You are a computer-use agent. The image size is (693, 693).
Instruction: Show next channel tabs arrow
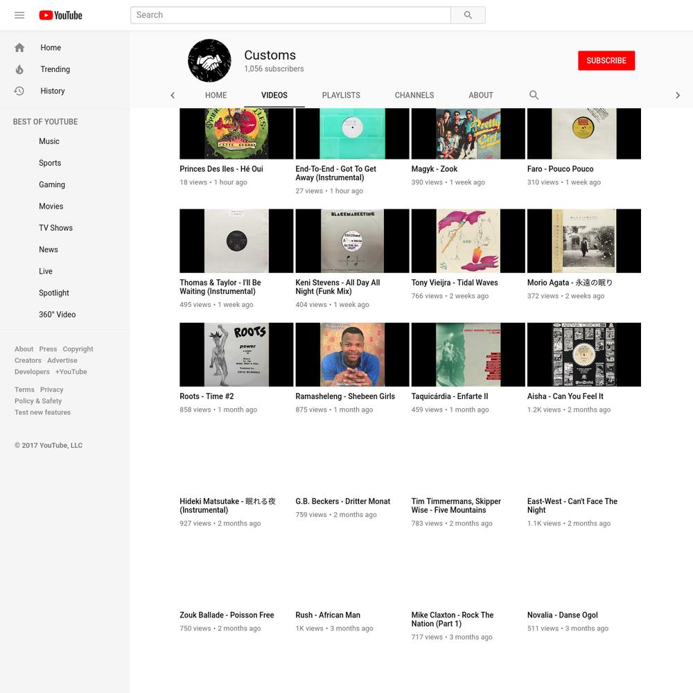(x=678, y=96)
